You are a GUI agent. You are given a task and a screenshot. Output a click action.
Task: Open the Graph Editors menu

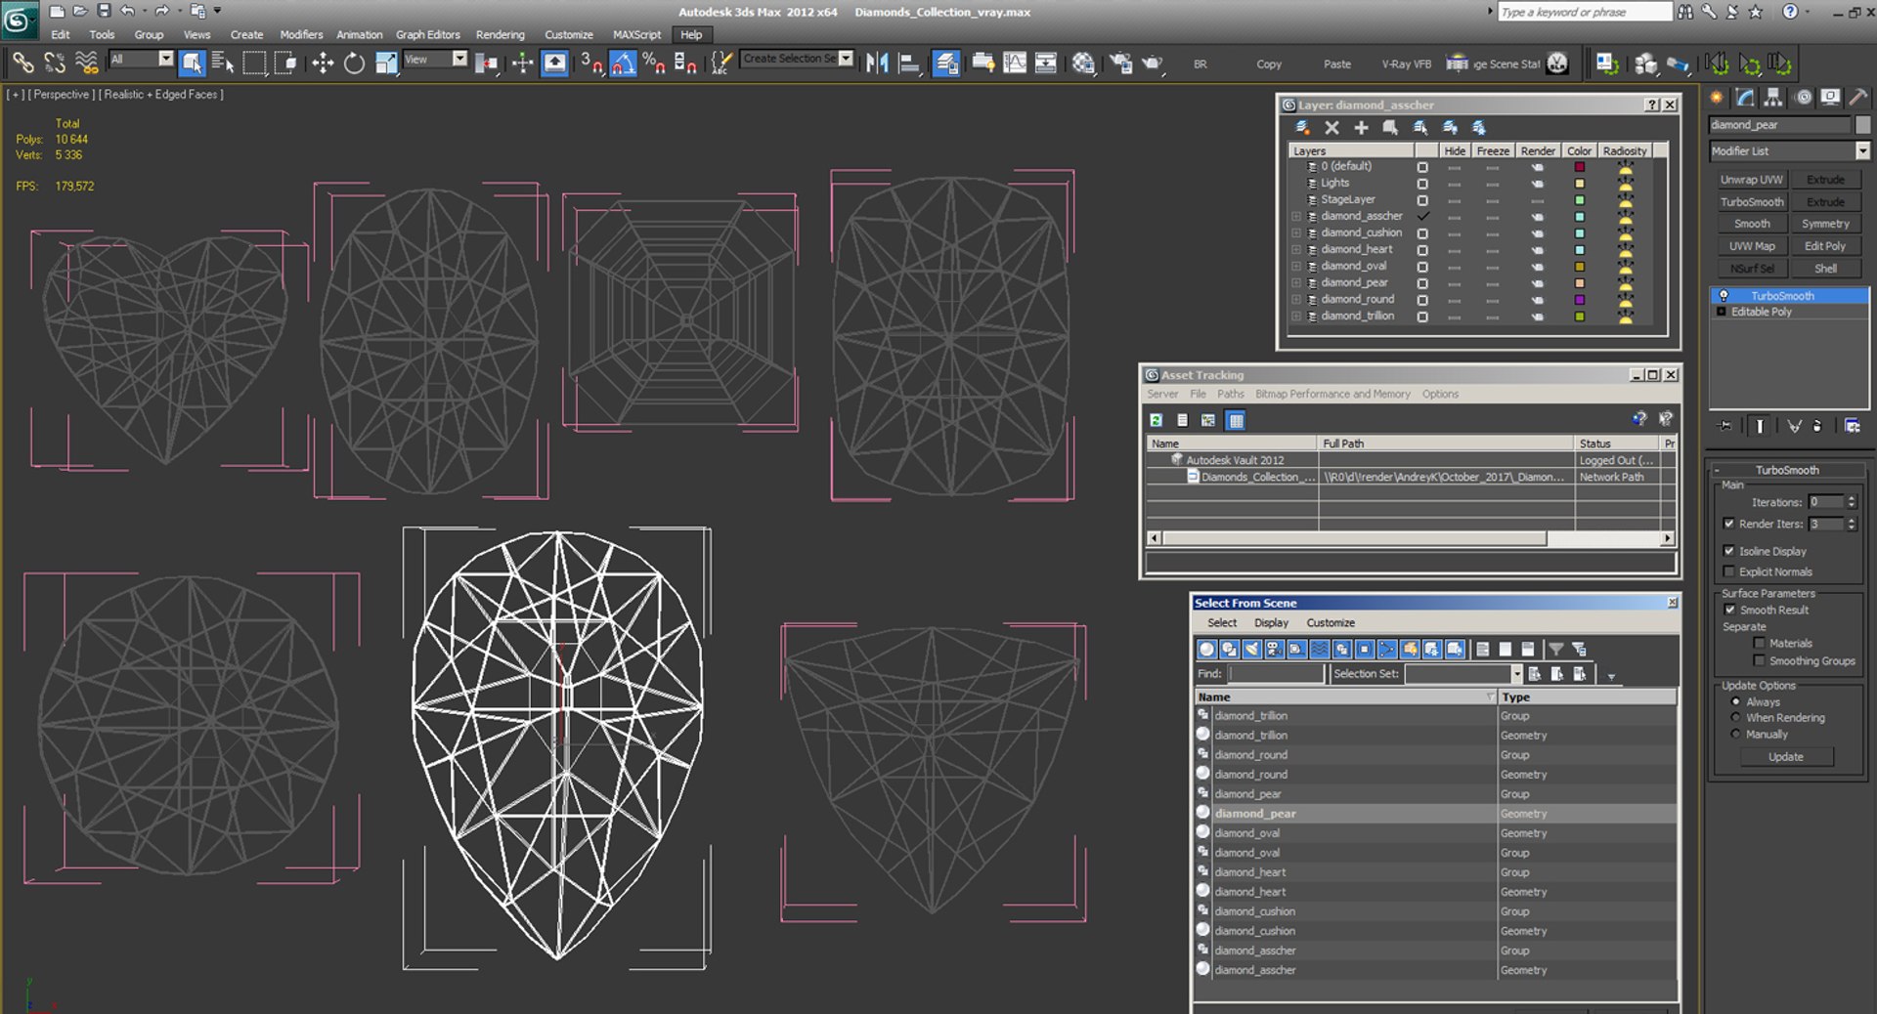[427, 34]
